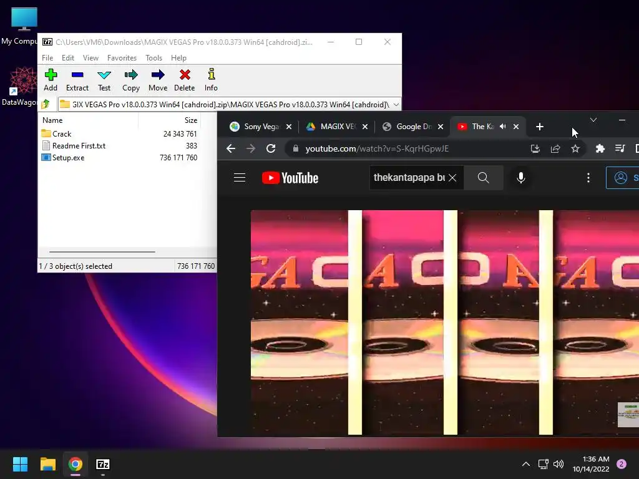Share this page from the address bar
Image resolution: width=639 pixels, height=479 pixels.
click(555, 148)
